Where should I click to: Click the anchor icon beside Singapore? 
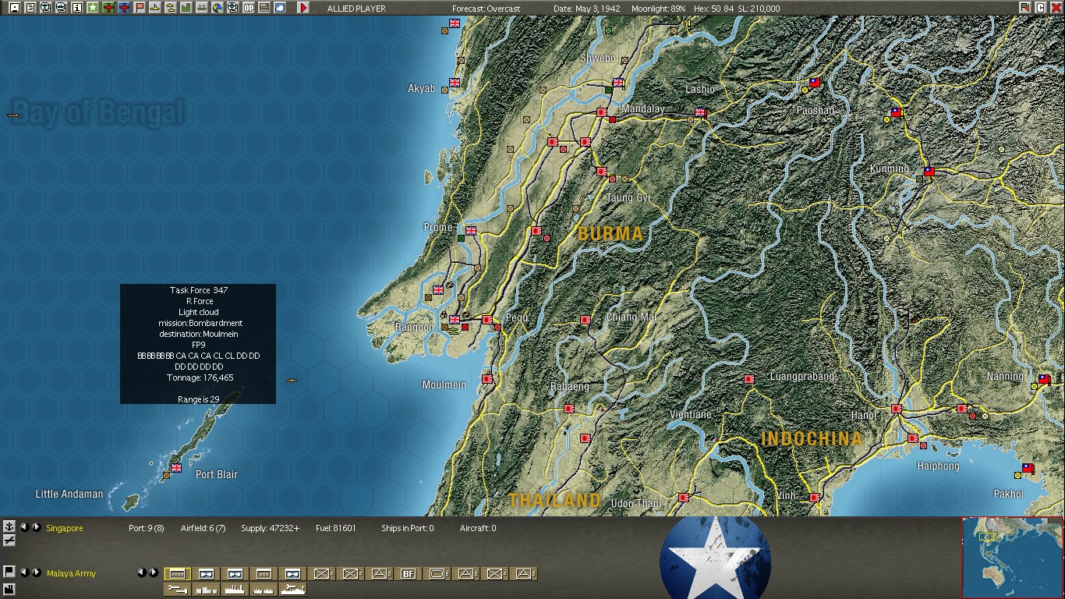click(9, 526)
